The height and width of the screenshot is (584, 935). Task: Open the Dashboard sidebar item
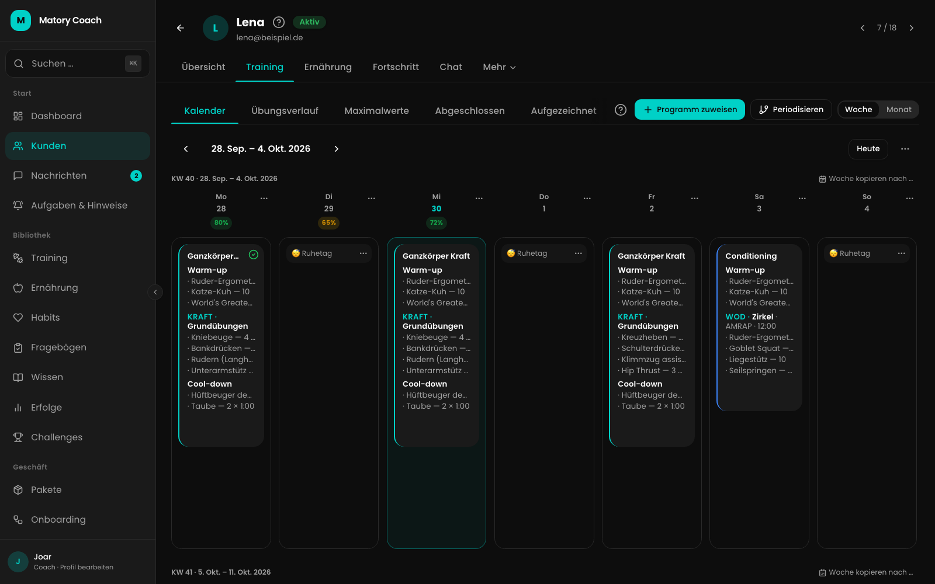click(x=78, y=116)
